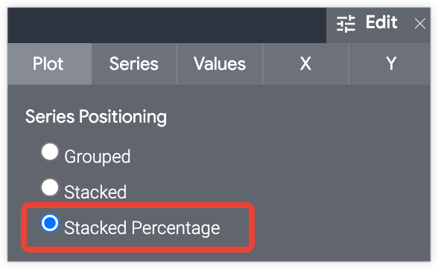438x269 pixels.
Task: Click empty panel area right of Stacked Percentage box
Action: click(x=342, y=227)
